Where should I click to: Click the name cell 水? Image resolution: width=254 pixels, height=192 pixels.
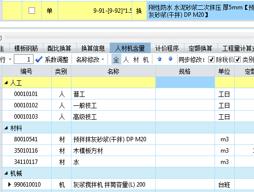pos(113,162)
